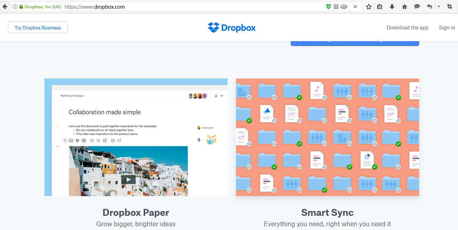The image size is (458, 230).
Task: Click the back chevron beside Marketing Campaign
Action: coord(55,96)
